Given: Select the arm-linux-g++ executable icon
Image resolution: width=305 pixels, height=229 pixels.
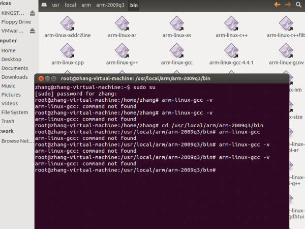Looking at the screenshot, I should [122, 51].
